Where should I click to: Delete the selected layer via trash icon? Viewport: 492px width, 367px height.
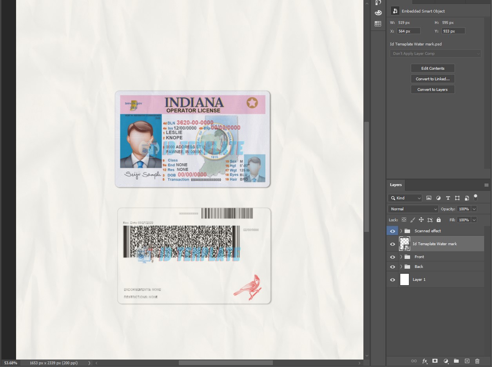[477, 361]
